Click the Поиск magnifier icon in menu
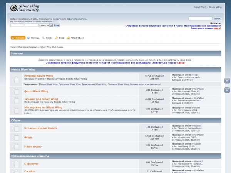Screen dimensions: 231x173 (43, 38)
